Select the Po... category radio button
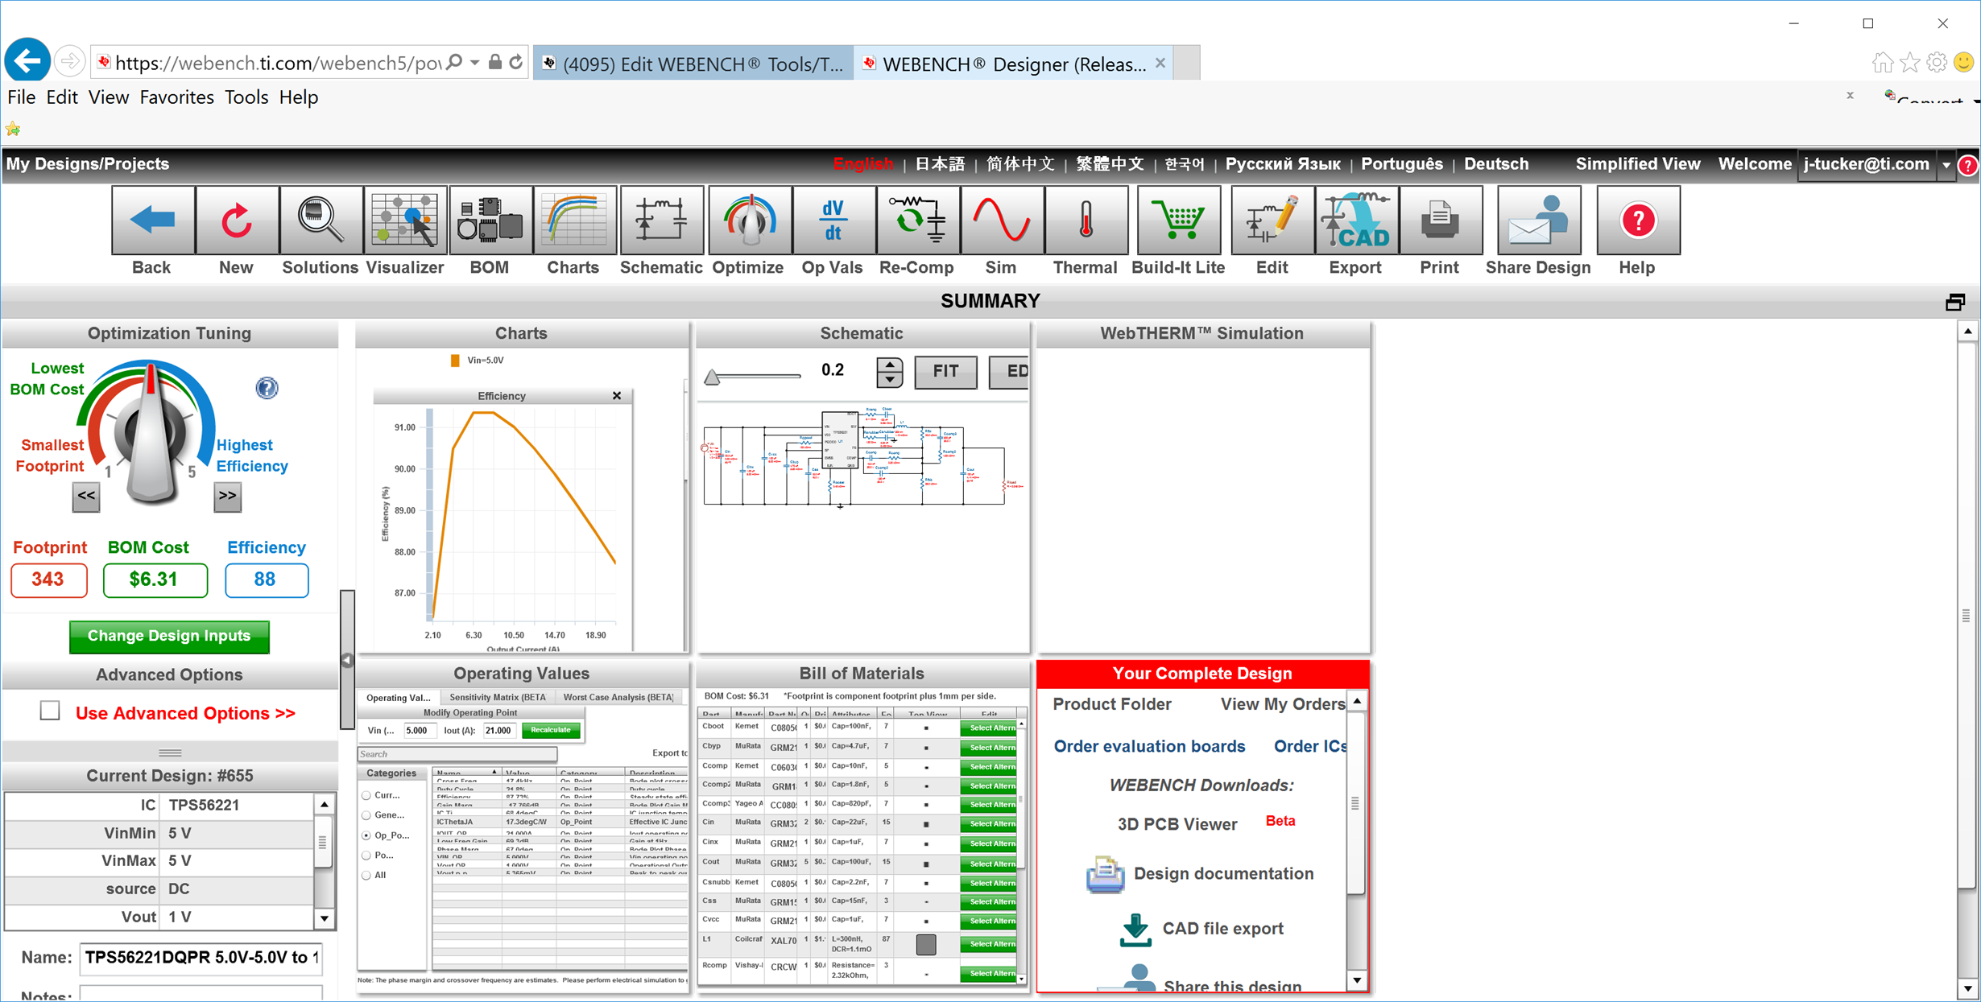This screenshot has width=1981, height=1002. pyautogui.click(x=366, y=856)
